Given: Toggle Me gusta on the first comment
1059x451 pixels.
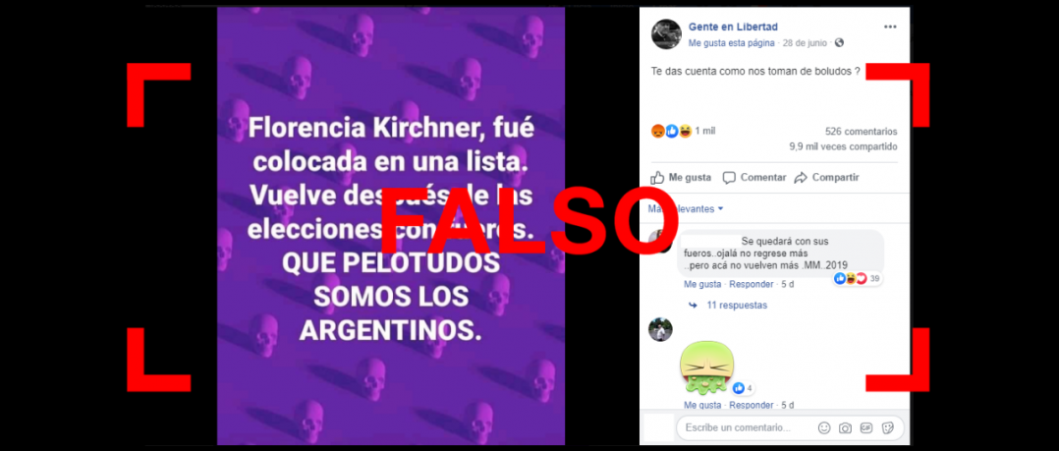Looking at the screenshot, I should tap(702, 284).
